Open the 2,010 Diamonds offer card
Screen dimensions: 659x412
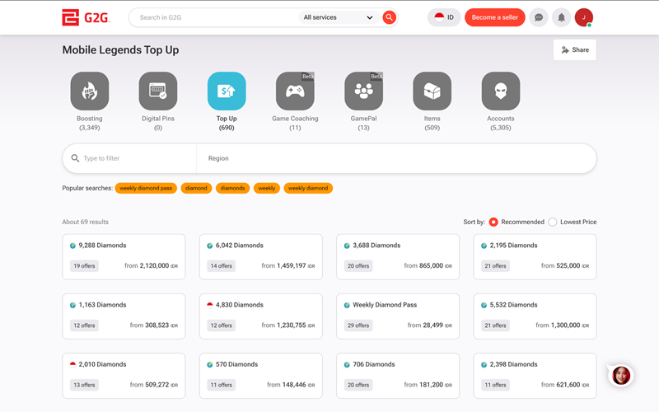124,376
